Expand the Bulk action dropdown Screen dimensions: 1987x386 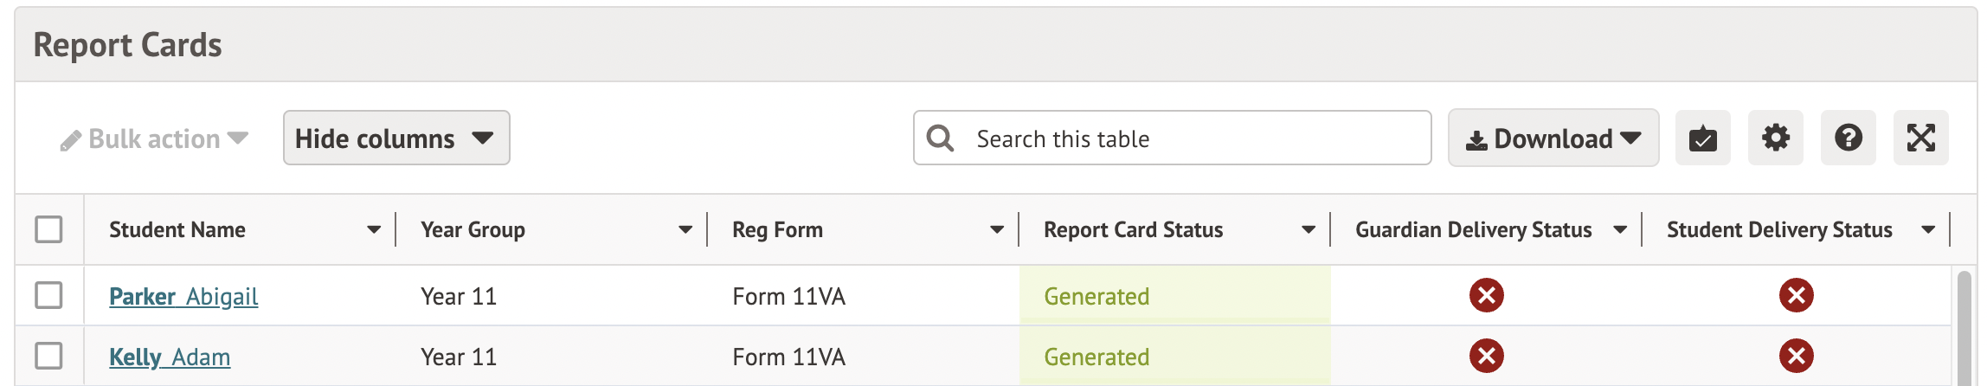point(155,138)
